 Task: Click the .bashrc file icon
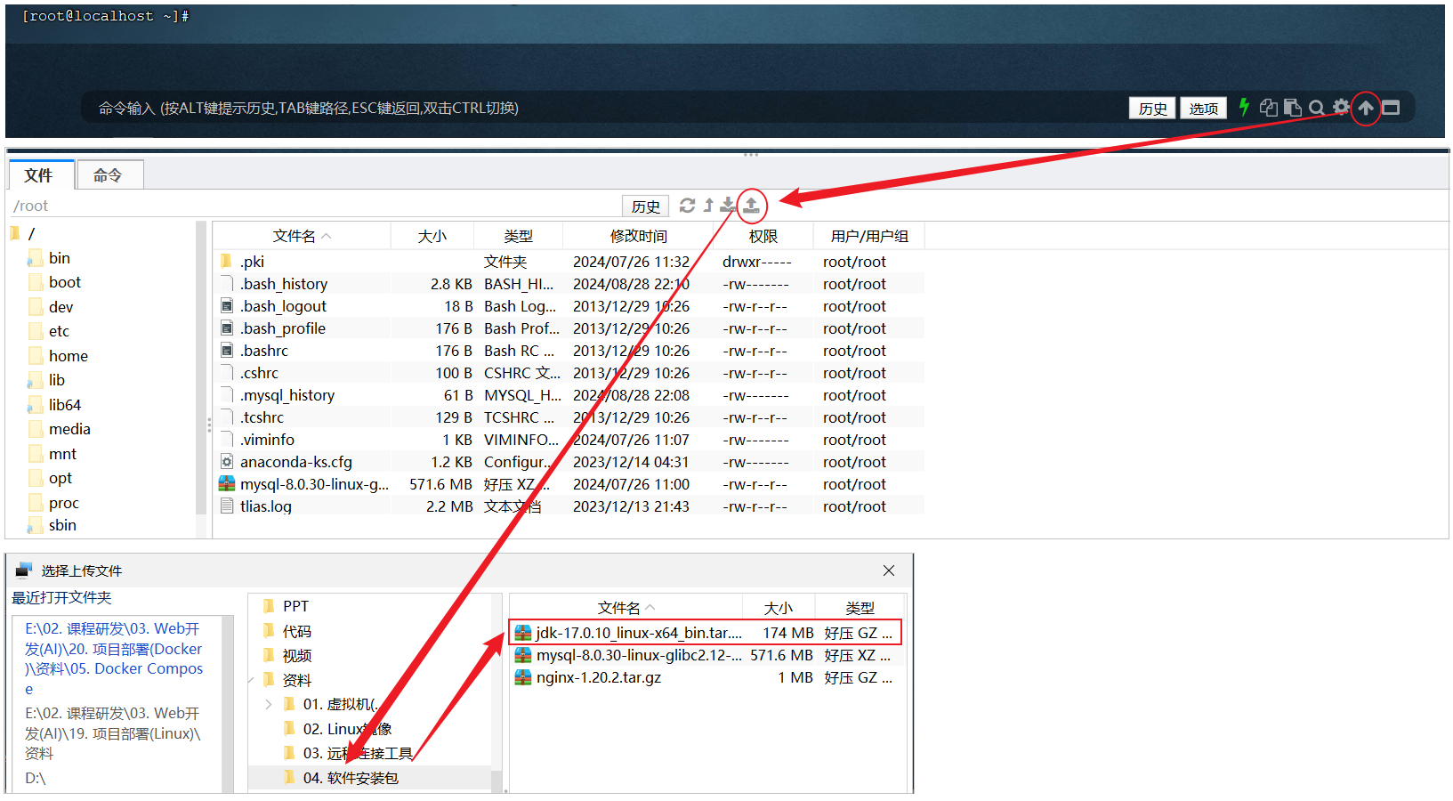227,351
